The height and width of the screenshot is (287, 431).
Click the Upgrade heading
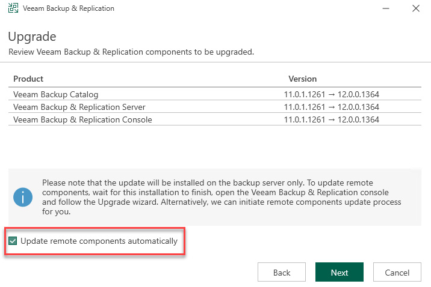[x=32, y=37]
